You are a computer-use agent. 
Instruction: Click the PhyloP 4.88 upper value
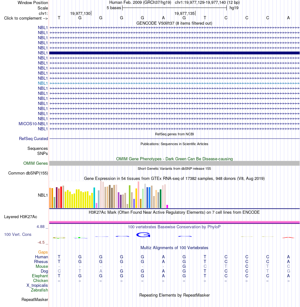[40, 226]
